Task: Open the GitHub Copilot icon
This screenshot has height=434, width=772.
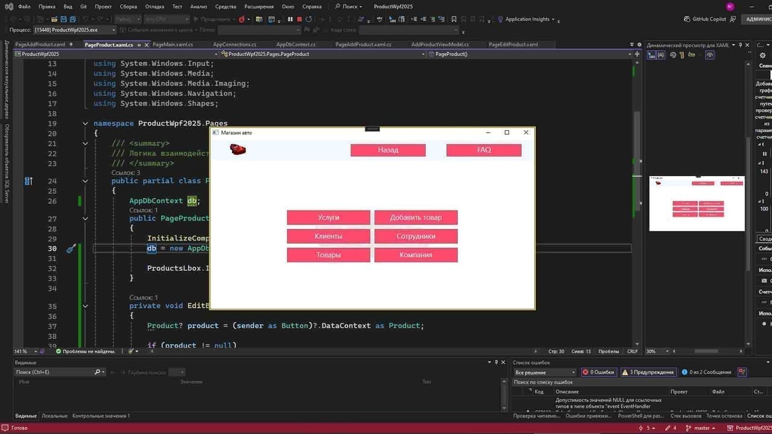Action: coord(688,19)
